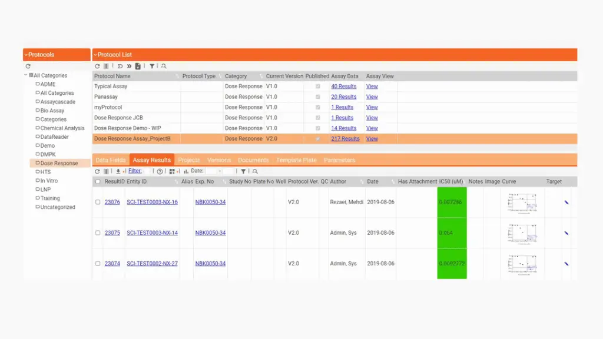Click the edit pencil icon for result 23076
Image resolution: width=603 pixels, height=339 pixels.
[x=566, y=202]
